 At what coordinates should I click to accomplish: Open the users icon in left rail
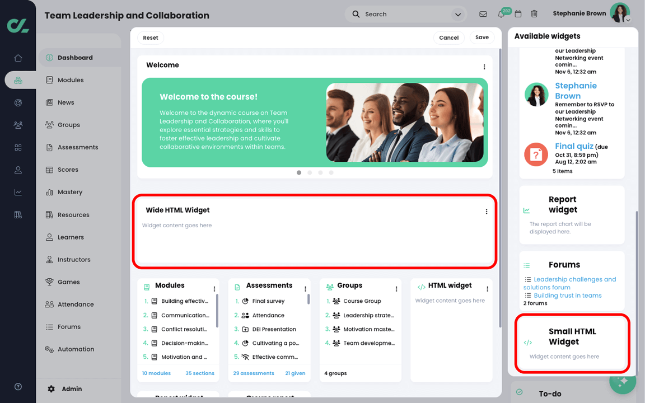click(x=18, y=170)
